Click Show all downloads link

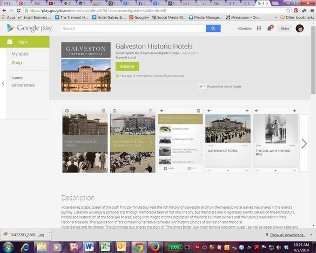pos(287,235)
